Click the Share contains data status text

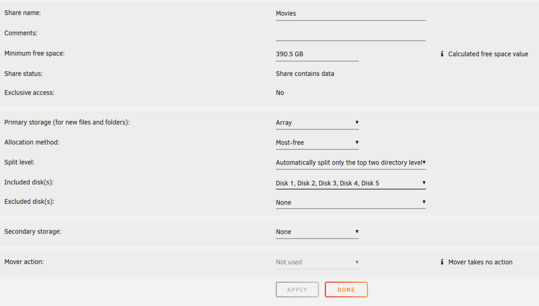(x=305, y=73)
